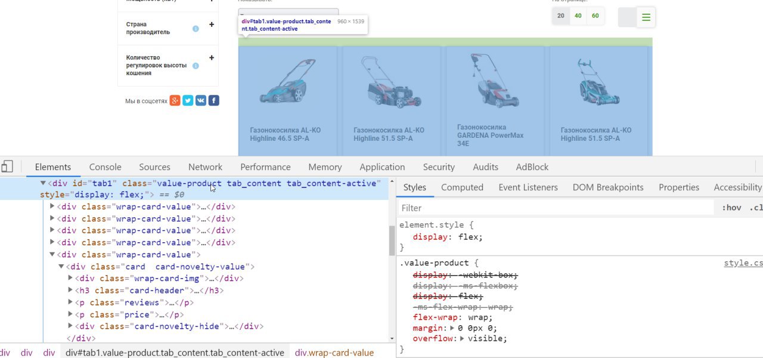Show 20 items per page

point(561,16)
